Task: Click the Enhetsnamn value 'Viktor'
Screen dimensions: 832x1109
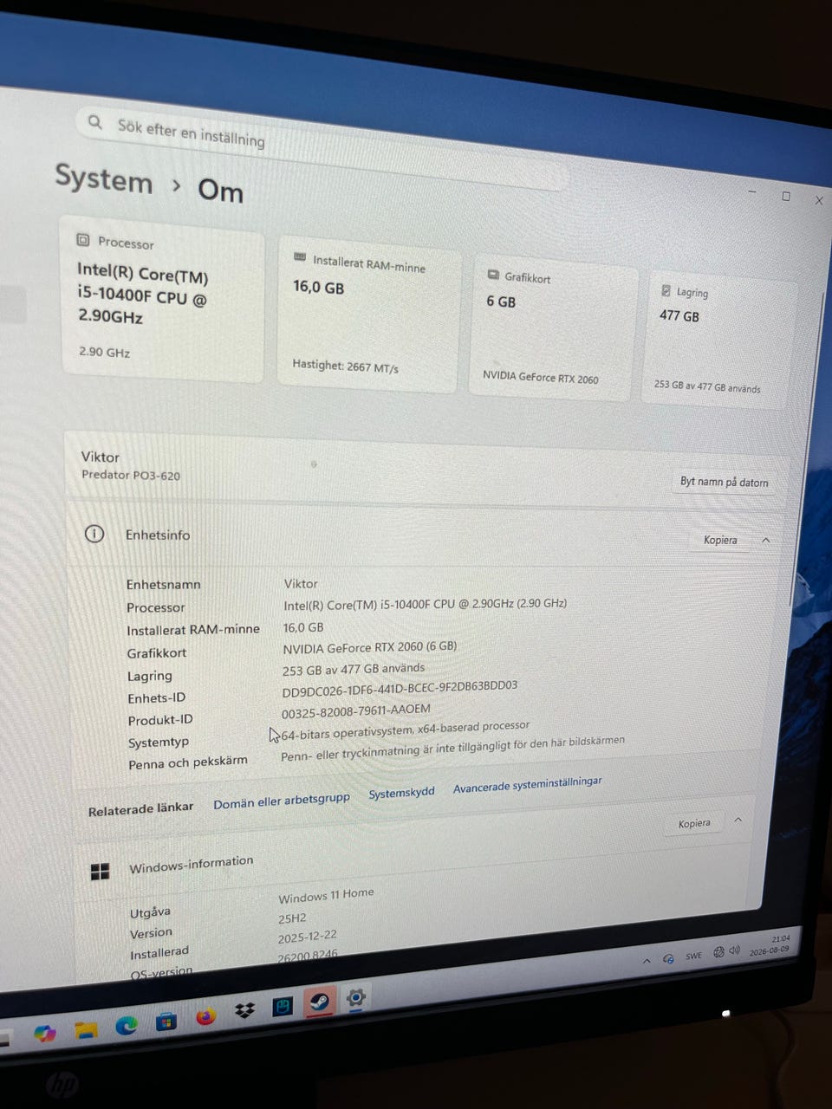Action: click(301, 583)
